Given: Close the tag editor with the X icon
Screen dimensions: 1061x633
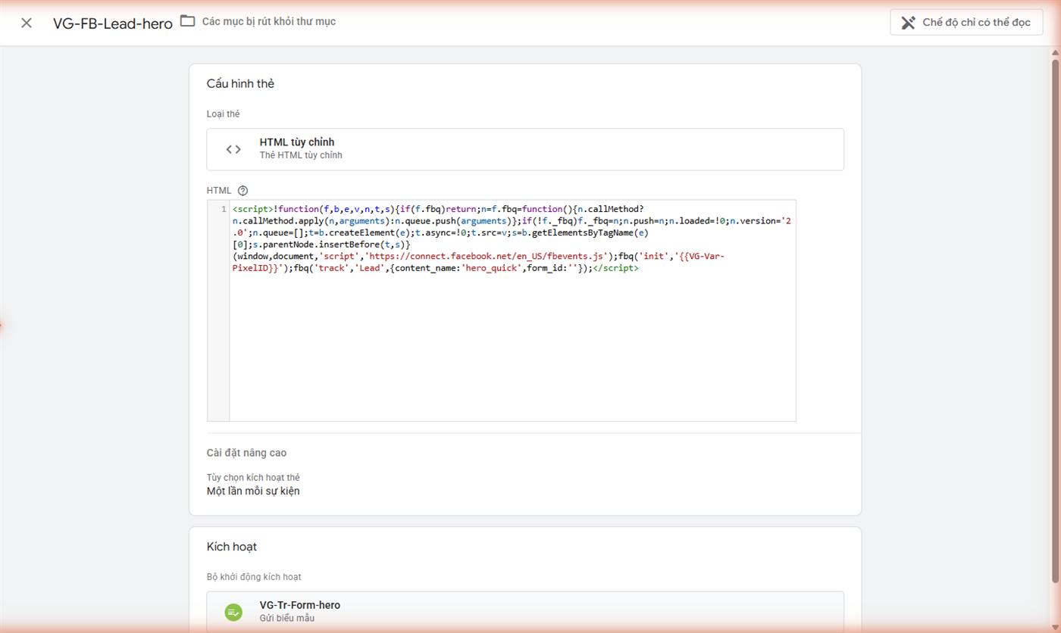Looking at the screenshot, I should pos(27,23).
